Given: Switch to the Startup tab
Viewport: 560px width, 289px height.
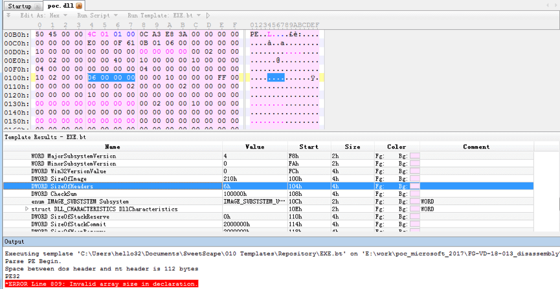Looking at the screenshot, I should click(x=19, y=6).
